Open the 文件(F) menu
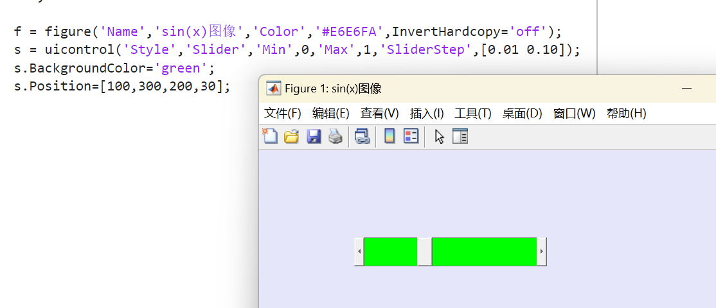 283,114
